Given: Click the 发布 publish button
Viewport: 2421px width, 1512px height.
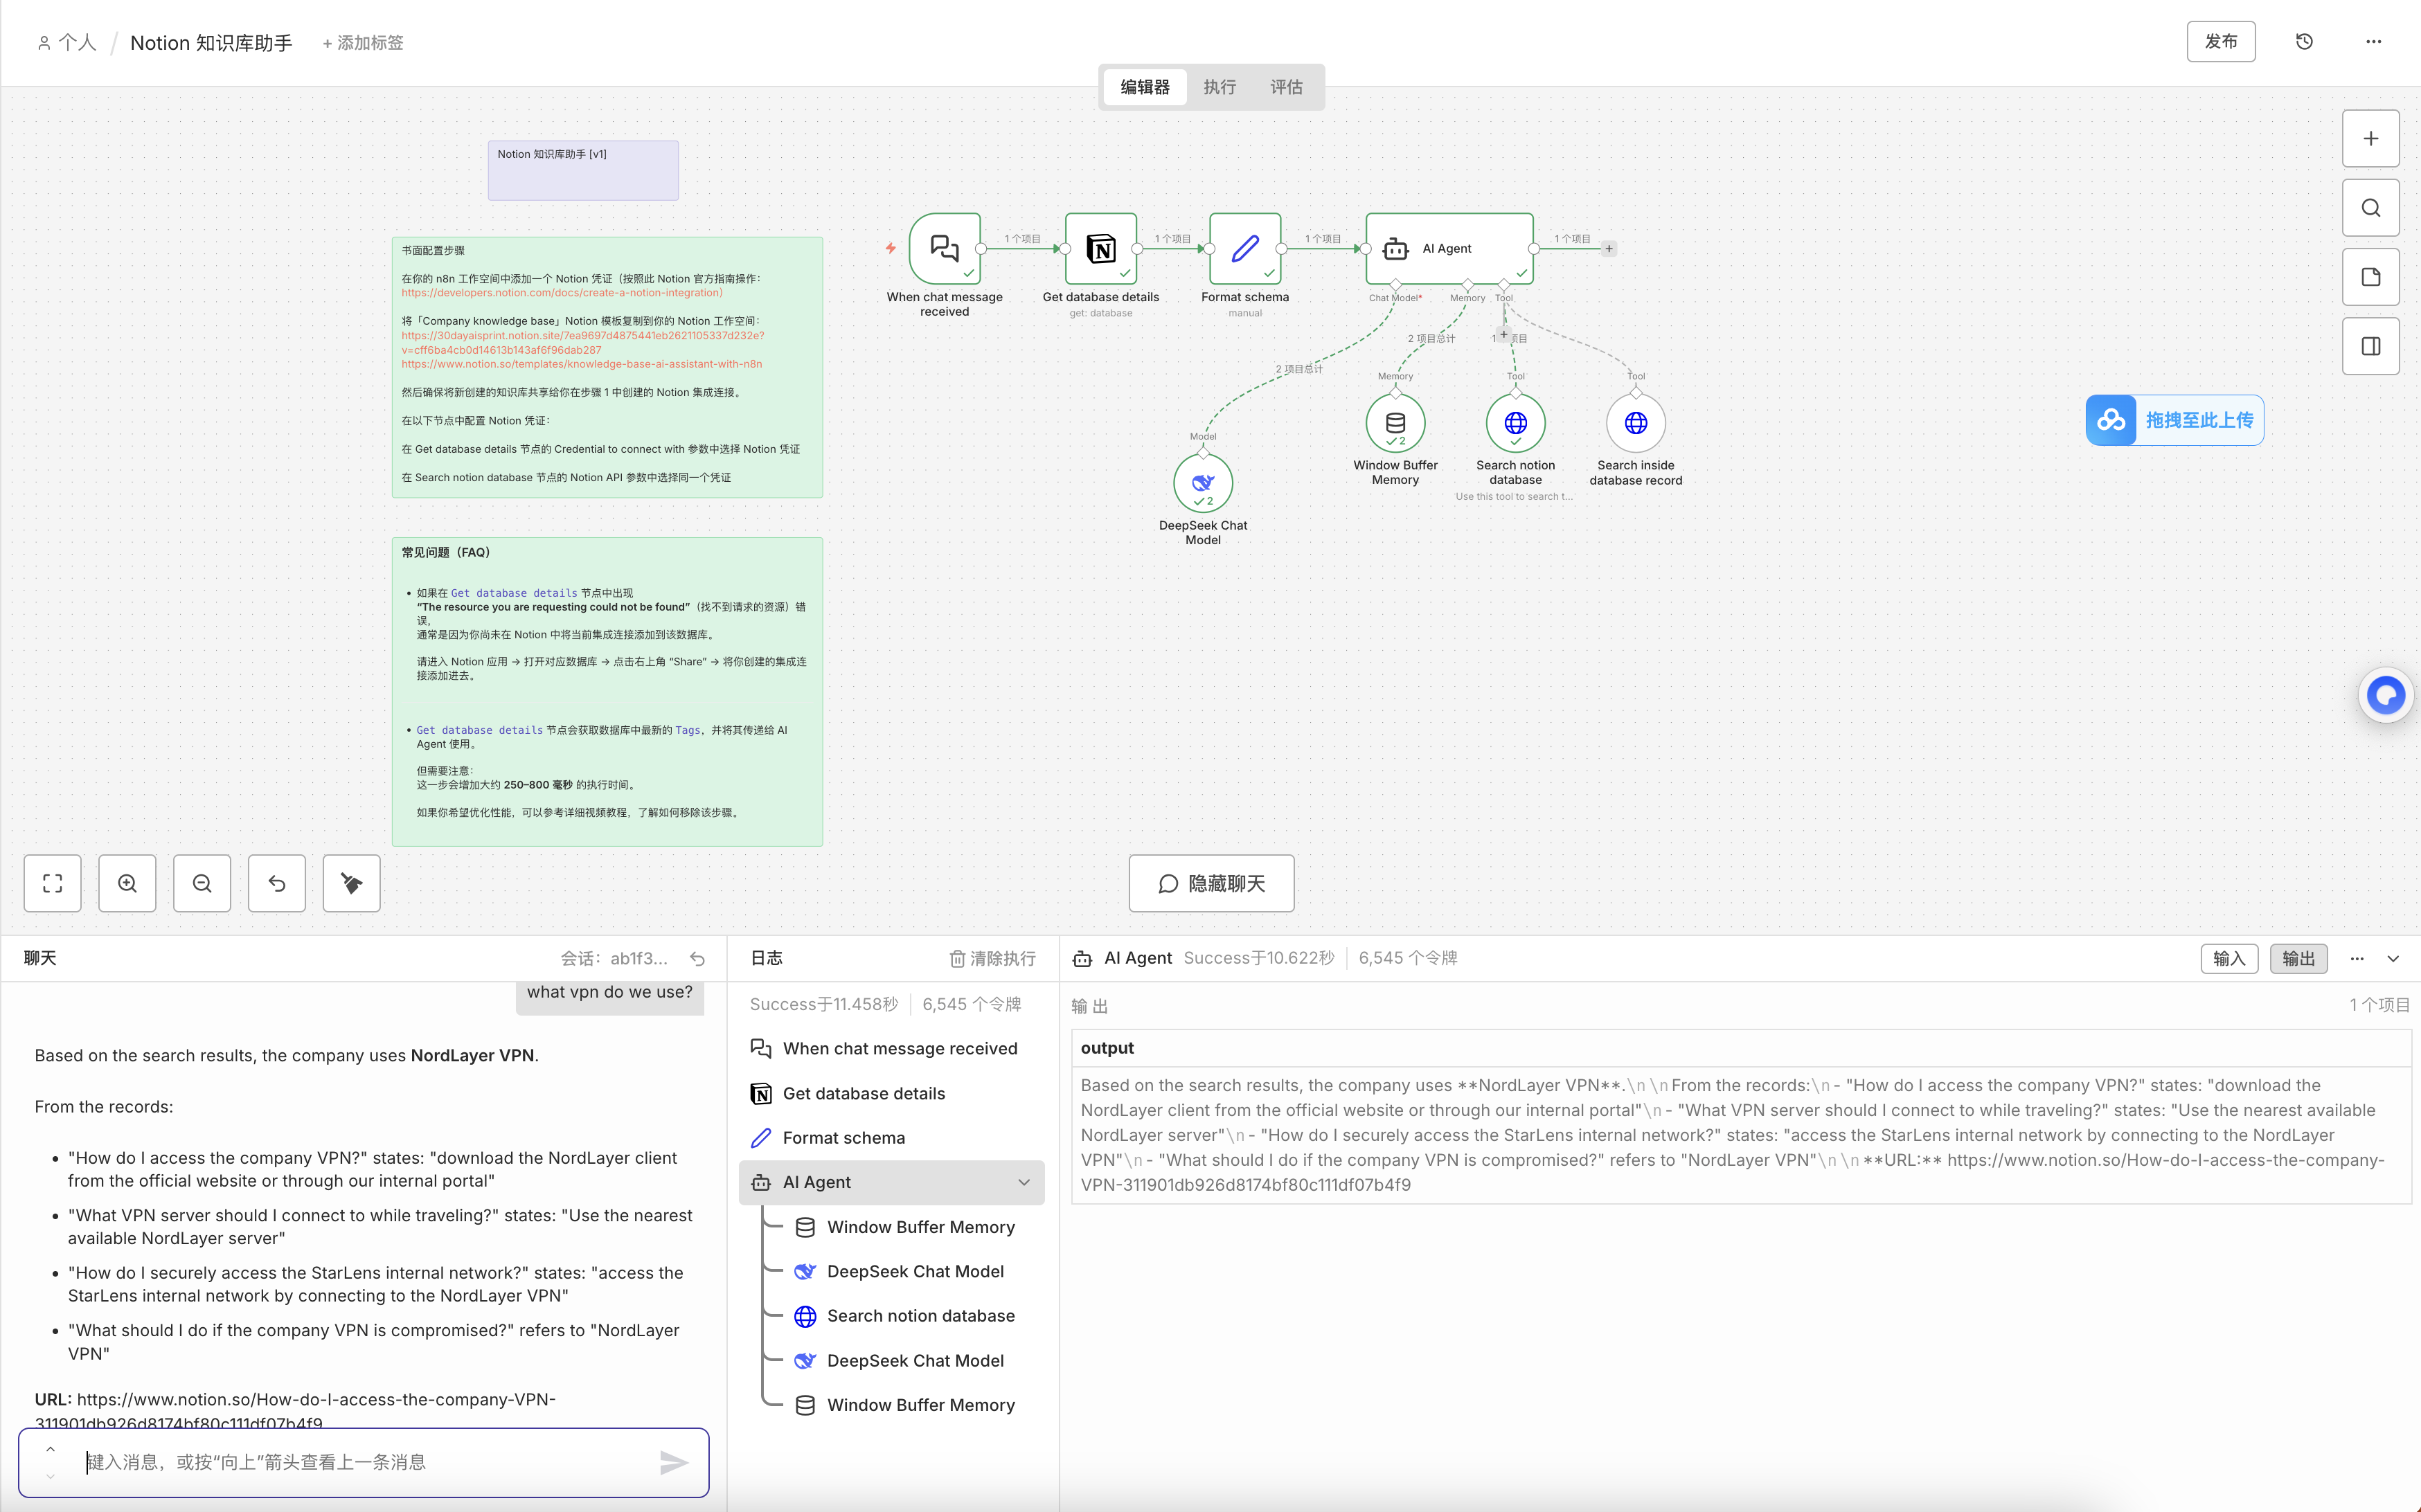Looking at the screenshot, I should [x=2220, y=42].
